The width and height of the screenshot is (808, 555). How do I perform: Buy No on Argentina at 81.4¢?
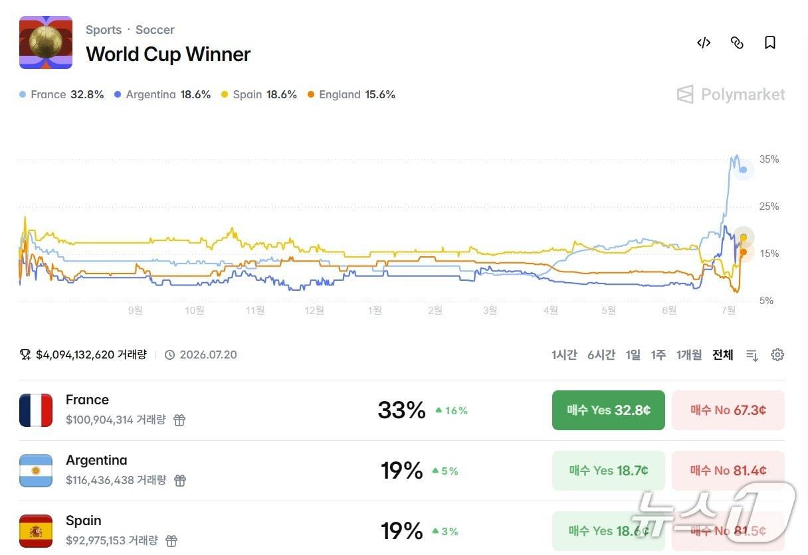(x=728, y=471)
